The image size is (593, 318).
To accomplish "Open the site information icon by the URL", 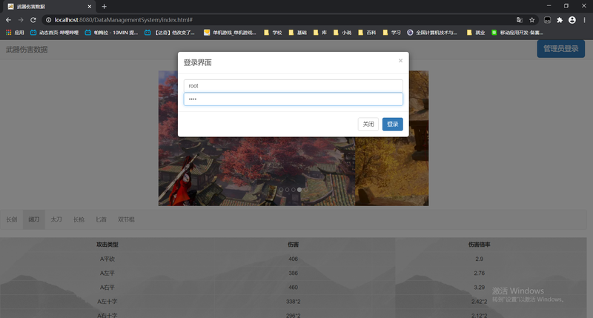I will (x=48, y=20).
